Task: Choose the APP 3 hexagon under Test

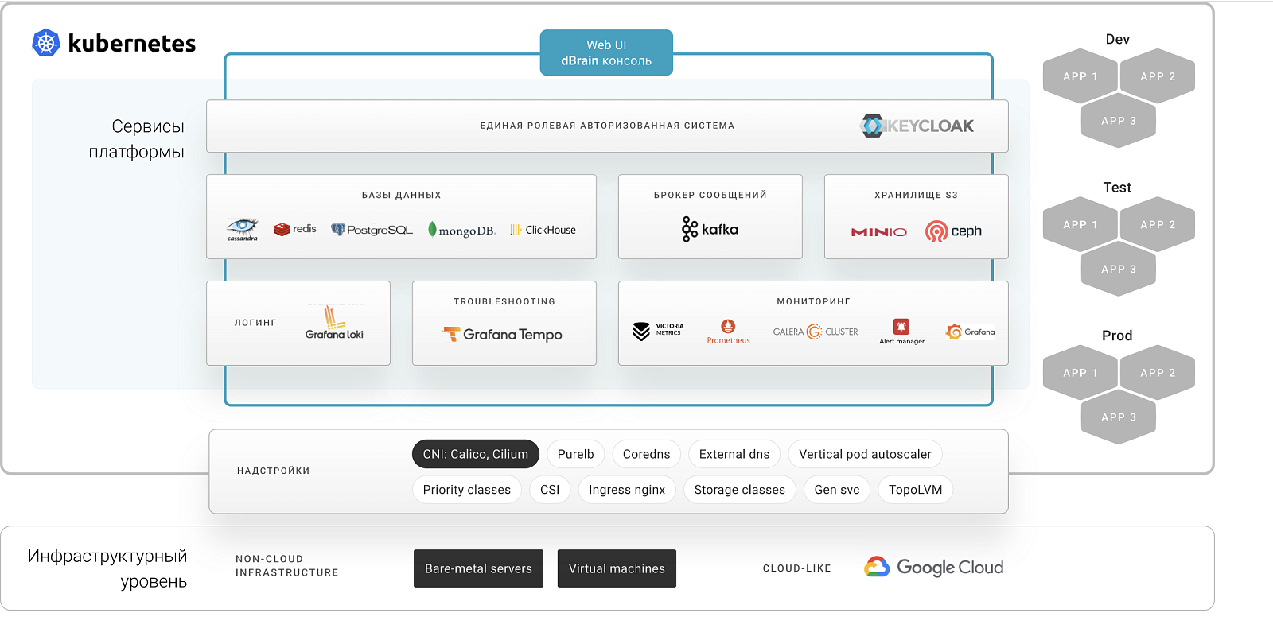Action: tap(1119, 270)
